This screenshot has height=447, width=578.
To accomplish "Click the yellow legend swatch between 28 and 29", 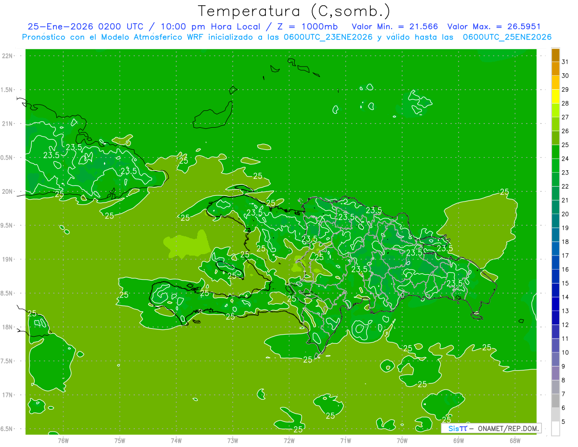I will coord(556,96).
